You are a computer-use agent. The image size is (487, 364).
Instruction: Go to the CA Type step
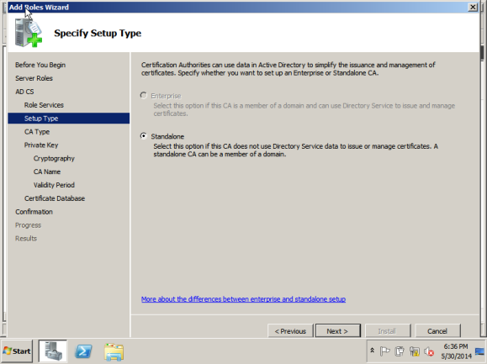[37, 132]
